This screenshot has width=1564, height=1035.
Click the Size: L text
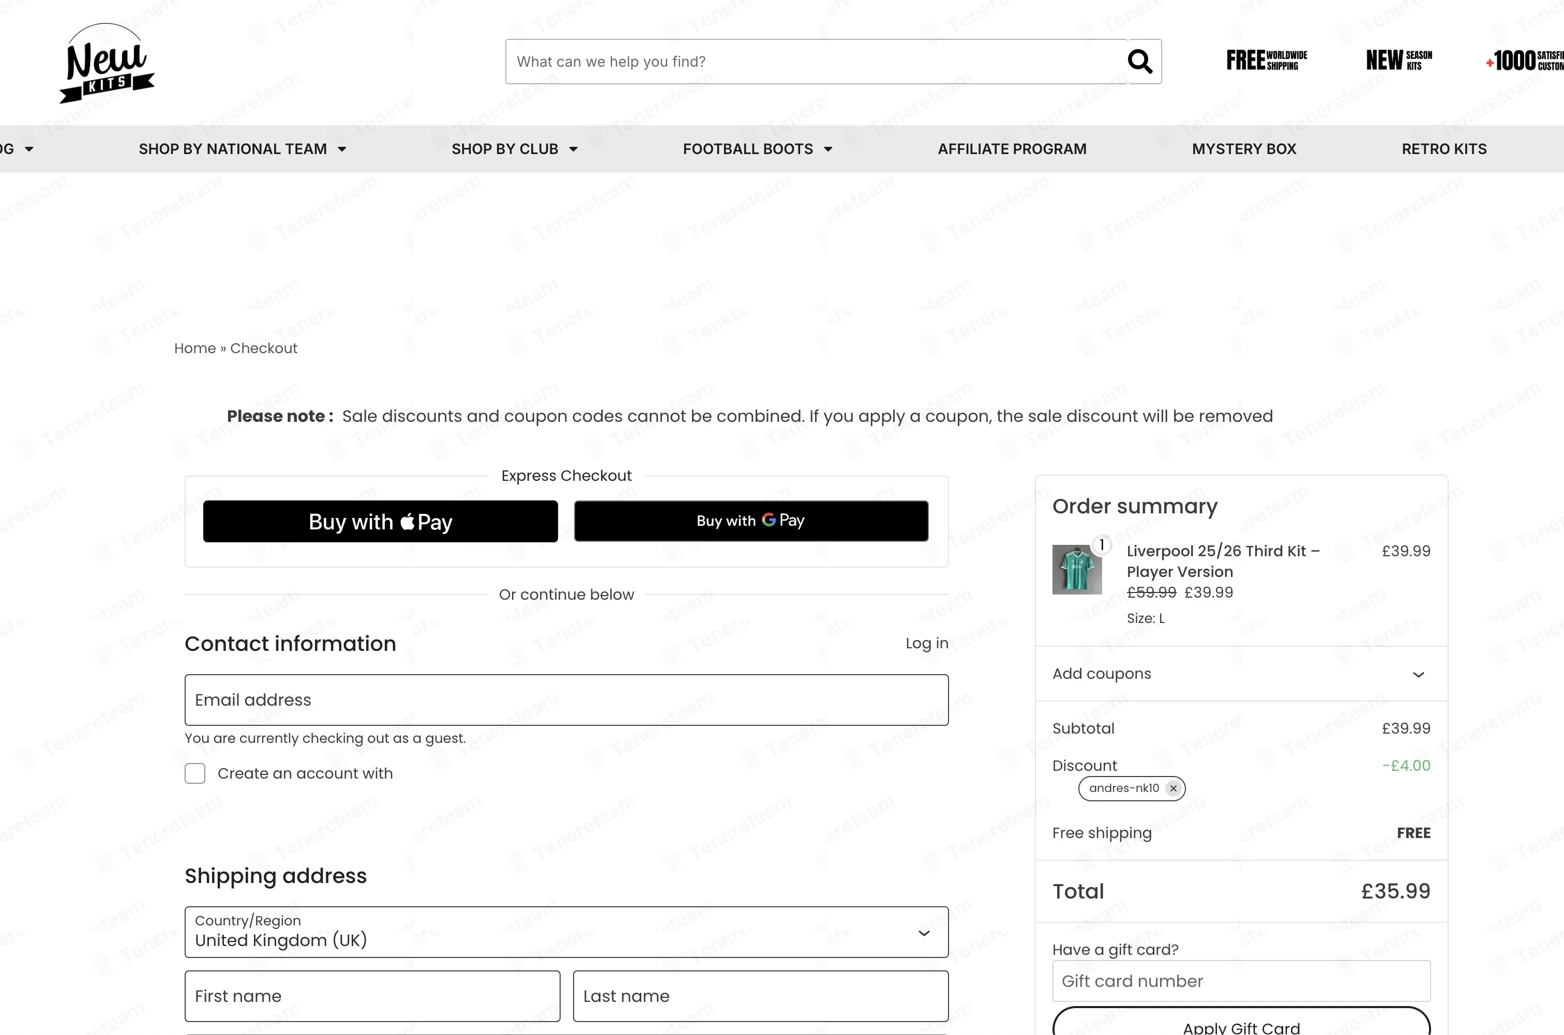click(x=1146, y=618)
